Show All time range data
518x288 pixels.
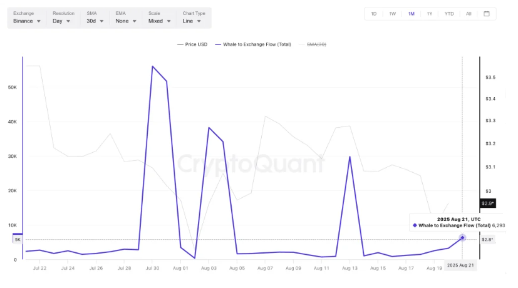(x=469, y=14)
